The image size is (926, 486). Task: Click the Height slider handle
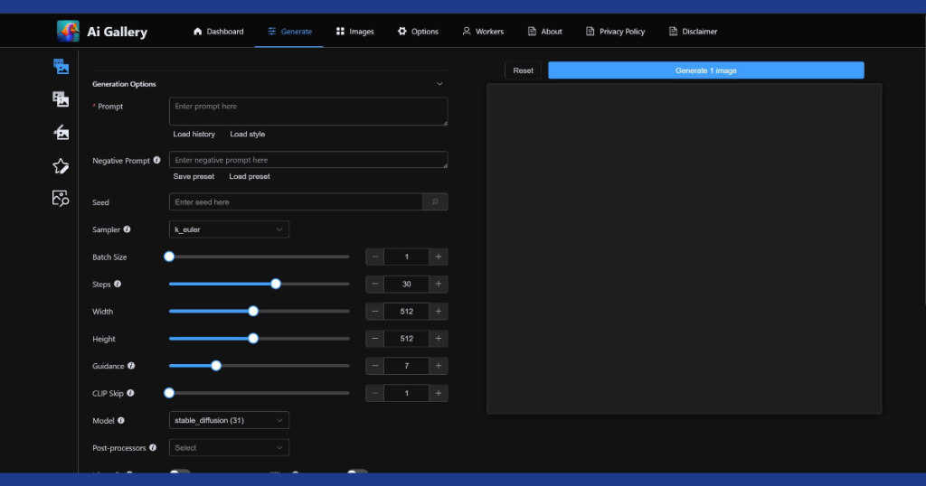pyautogui.click(x=253, y=339)
